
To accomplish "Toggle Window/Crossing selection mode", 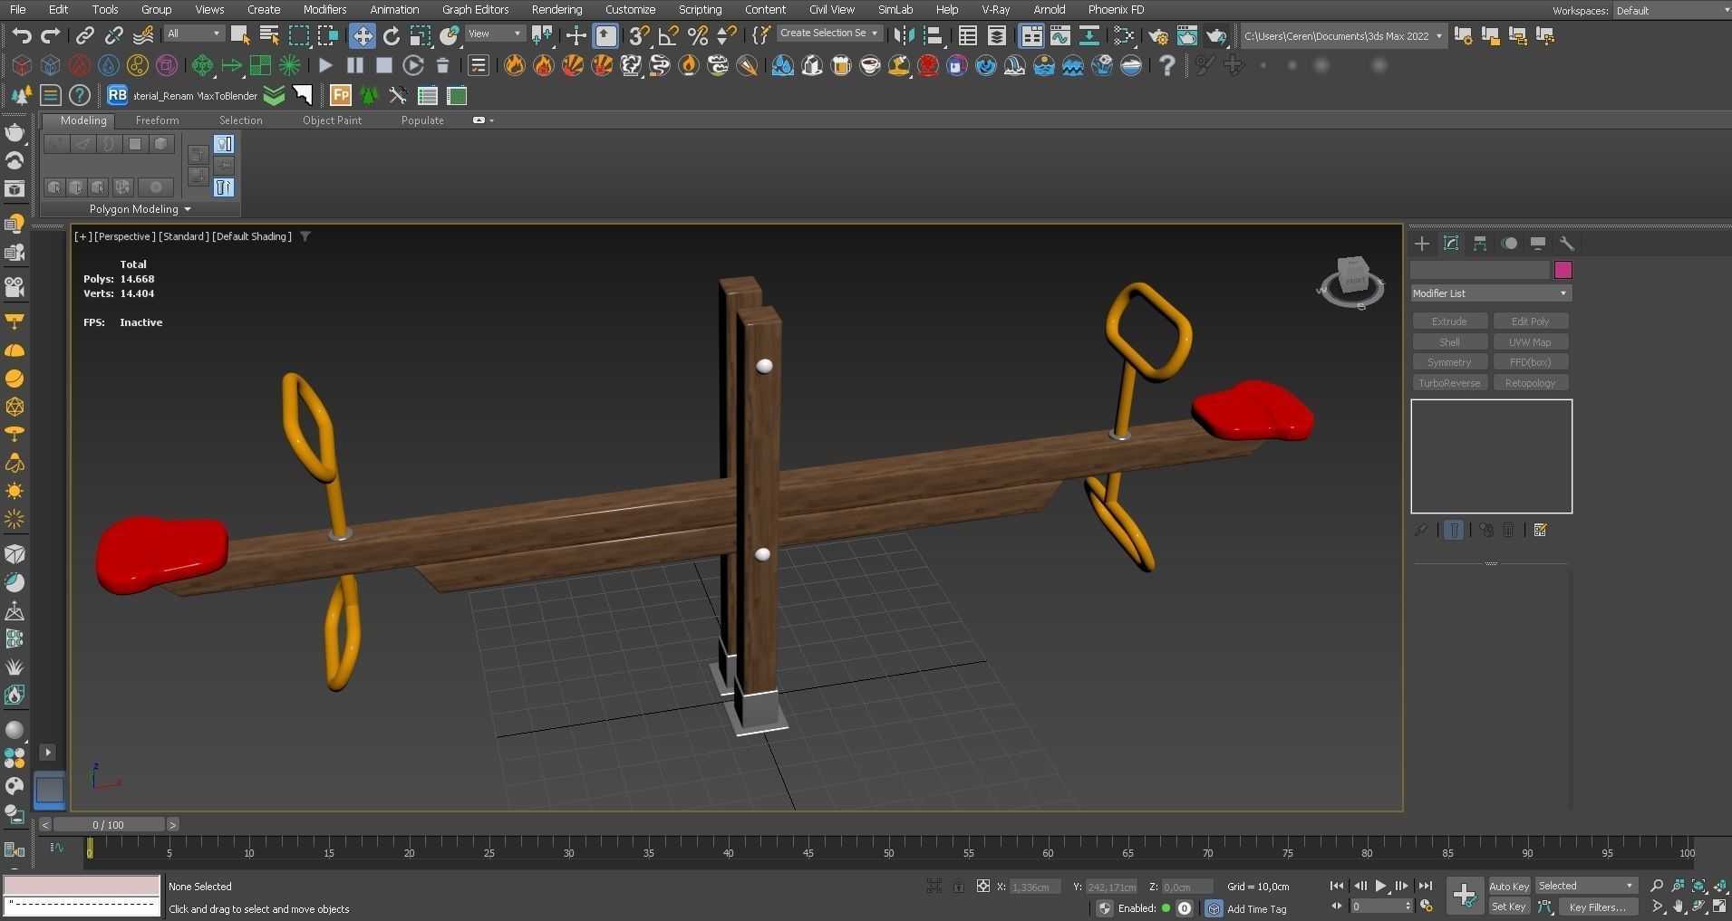I will (x=328, y=36).
